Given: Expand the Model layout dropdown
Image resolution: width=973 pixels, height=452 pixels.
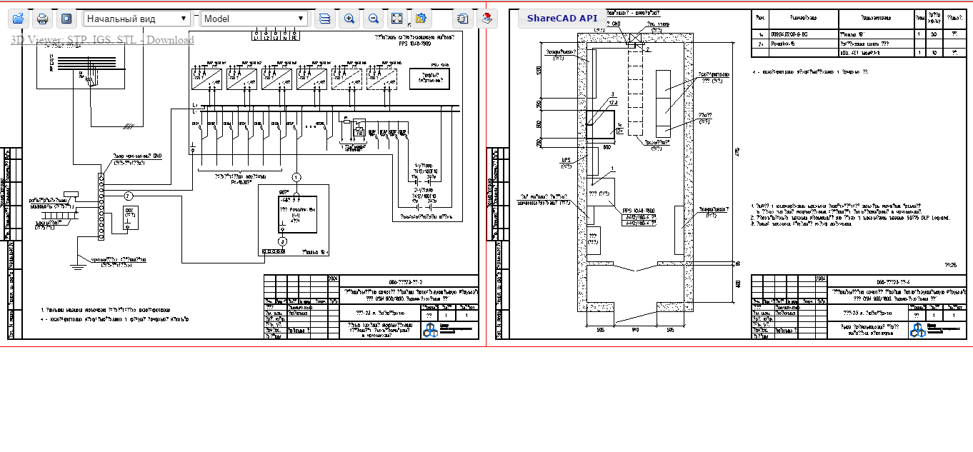Looking at the screenshot, I should 254,19.
